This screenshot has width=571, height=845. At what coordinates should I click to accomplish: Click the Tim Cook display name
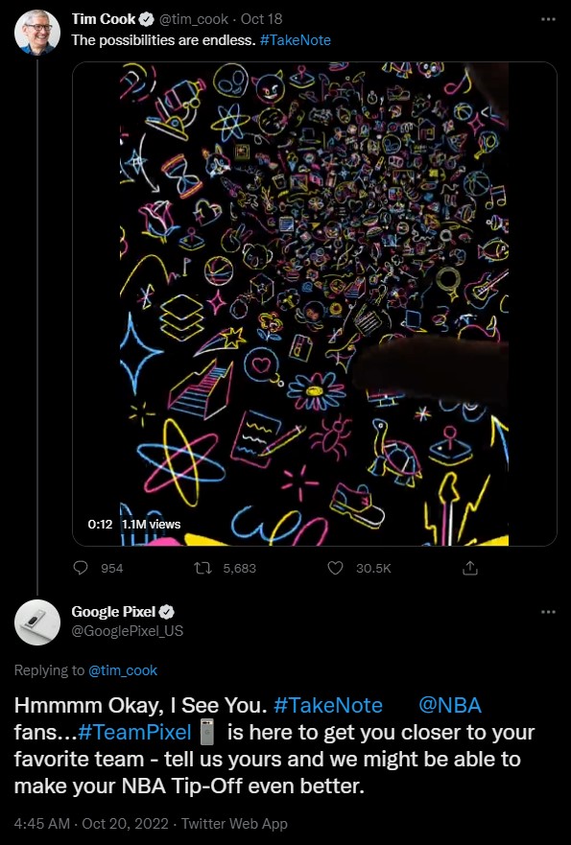click(x=104, y=19)
